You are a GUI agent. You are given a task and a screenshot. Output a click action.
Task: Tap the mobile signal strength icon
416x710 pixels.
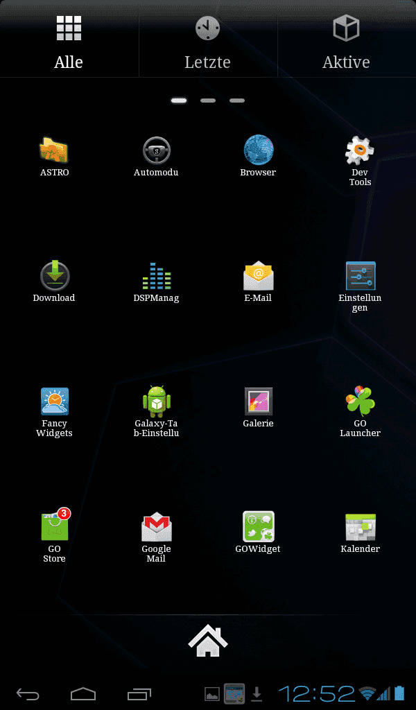[384, 693]
